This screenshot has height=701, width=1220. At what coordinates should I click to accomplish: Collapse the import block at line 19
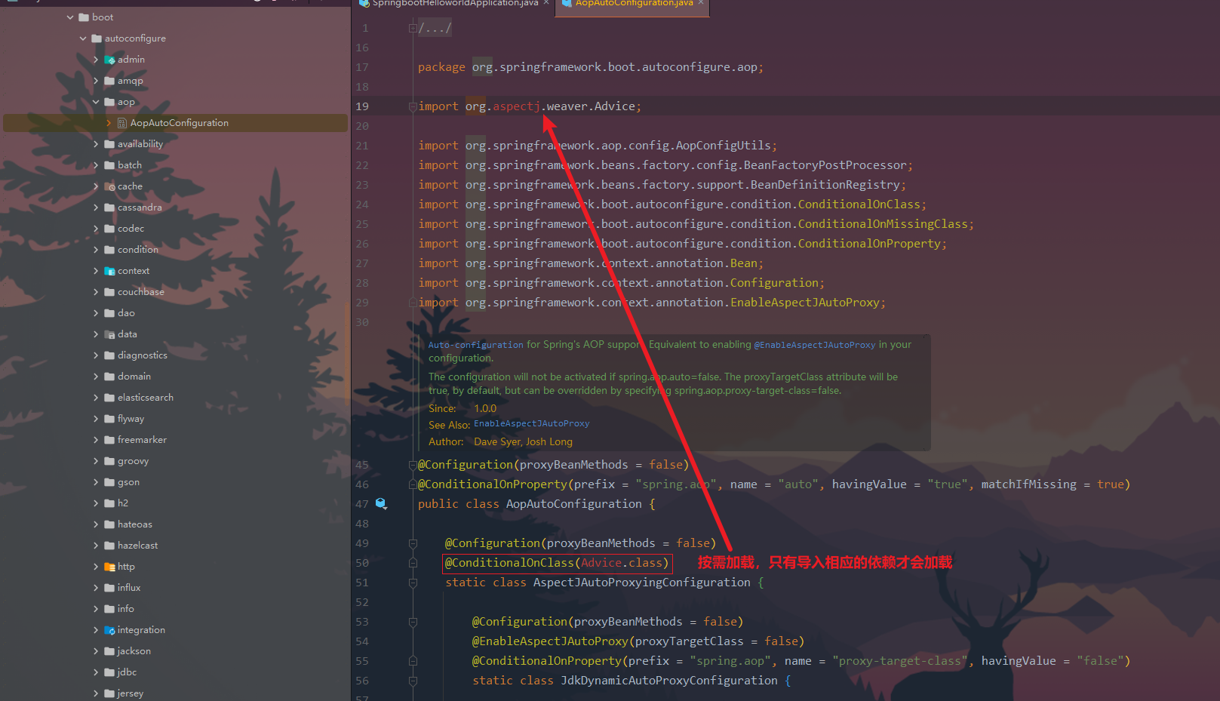tap(413, 107)
